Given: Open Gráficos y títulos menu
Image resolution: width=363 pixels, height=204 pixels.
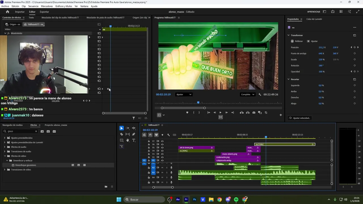Looking at the screenshot, I should 64,6.
